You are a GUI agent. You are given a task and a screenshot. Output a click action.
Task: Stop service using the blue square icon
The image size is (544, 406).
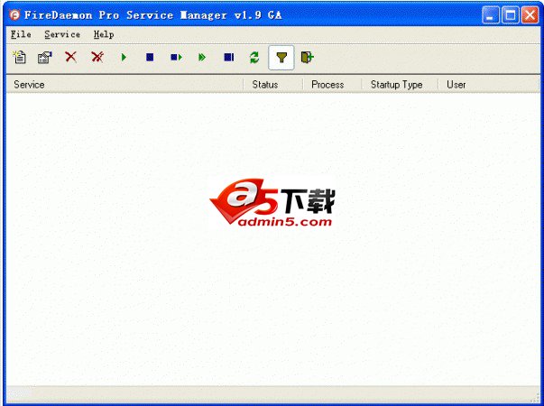tap(150, 57)
